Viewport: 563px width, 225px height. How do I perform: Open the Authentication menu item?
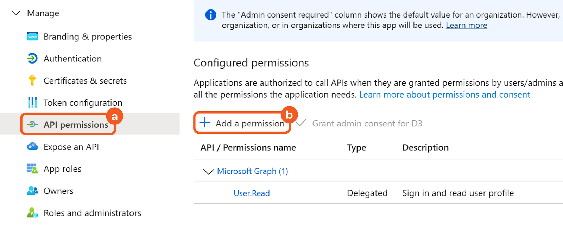click(x=72, y=59)
